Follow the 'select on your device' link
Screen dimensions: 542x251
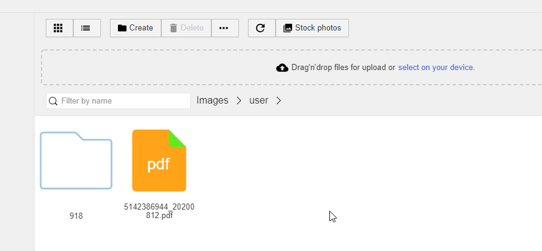pyautogui.click(x=436, y=67)
